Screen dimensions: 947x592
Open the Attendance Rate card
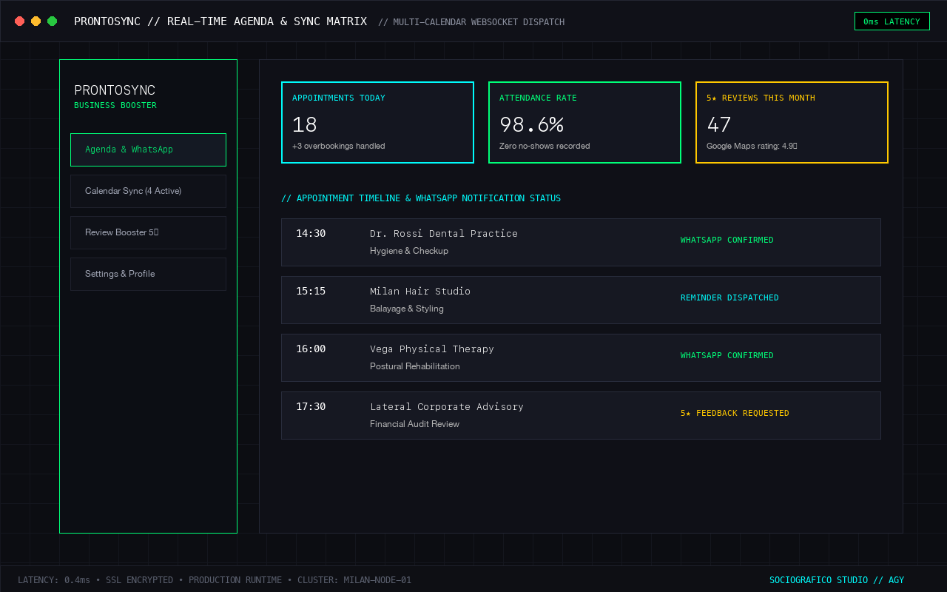coord(584,122)
